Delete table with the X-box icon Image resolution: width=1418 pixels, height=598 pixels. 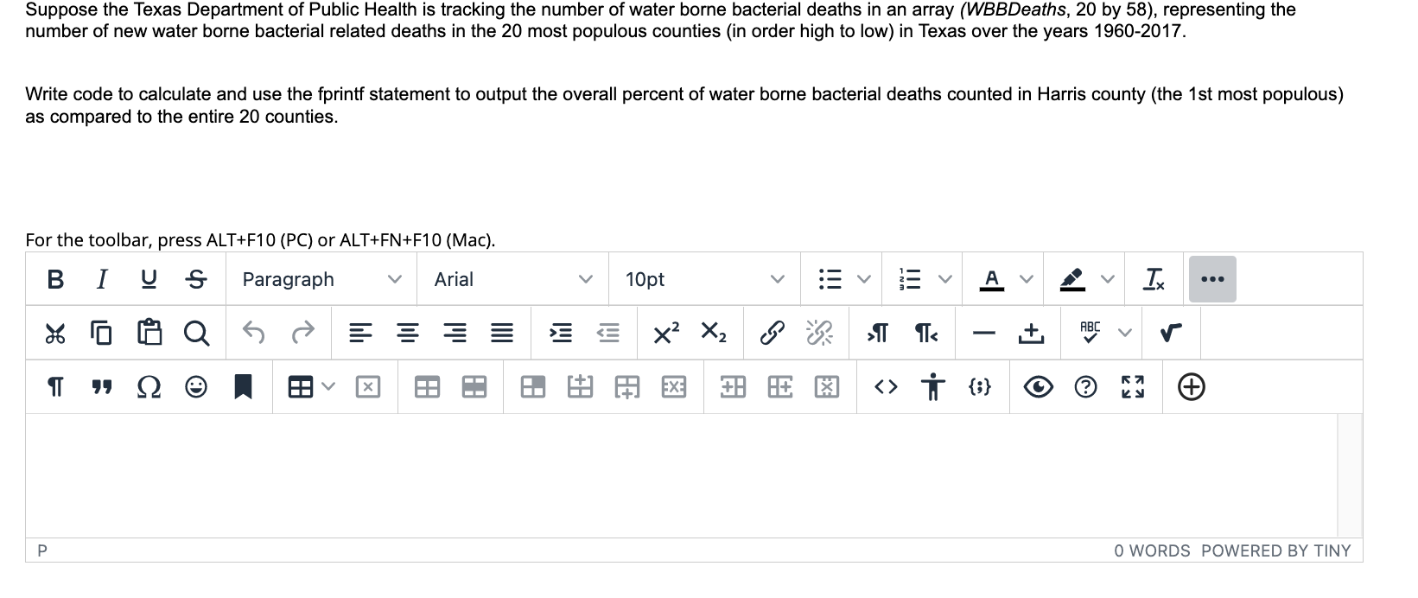click(367, 387)
